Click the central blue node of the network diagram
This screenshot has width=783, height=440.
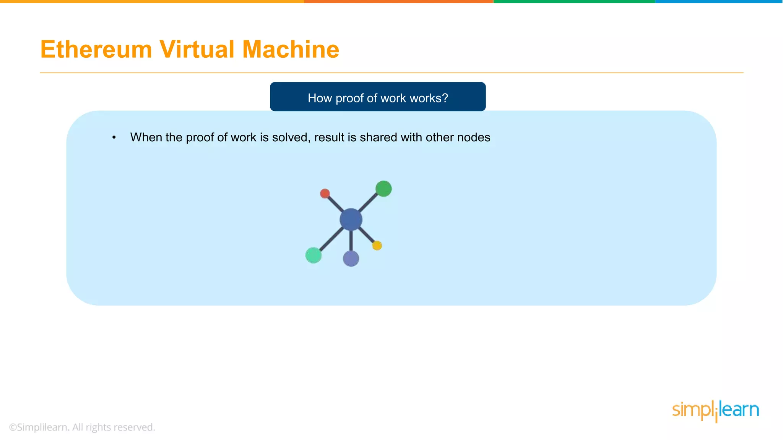coord(351,220)
